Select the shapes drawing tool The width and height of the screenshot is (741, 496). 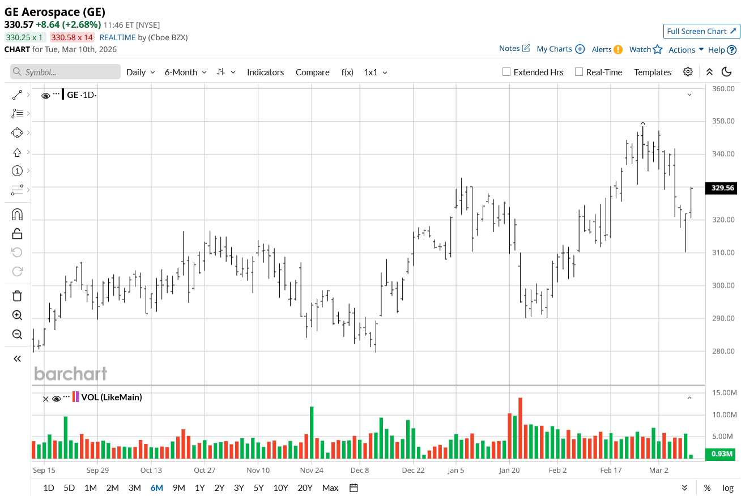(17, 133)
